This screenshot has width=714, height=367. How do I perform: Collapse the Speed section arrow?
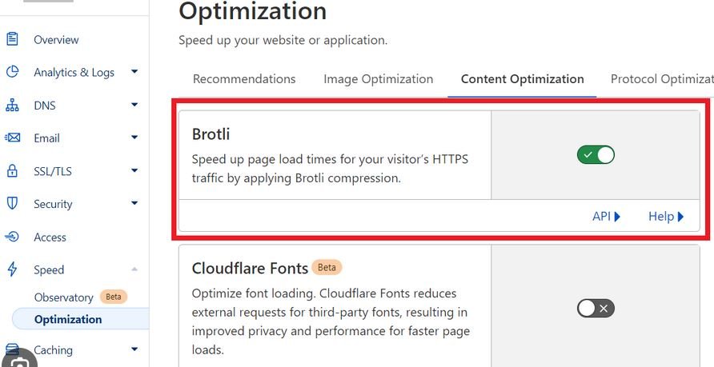pos(134,269)
